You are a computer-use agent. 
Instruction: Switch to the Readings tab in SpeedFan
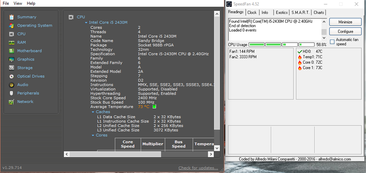(236, 12)
